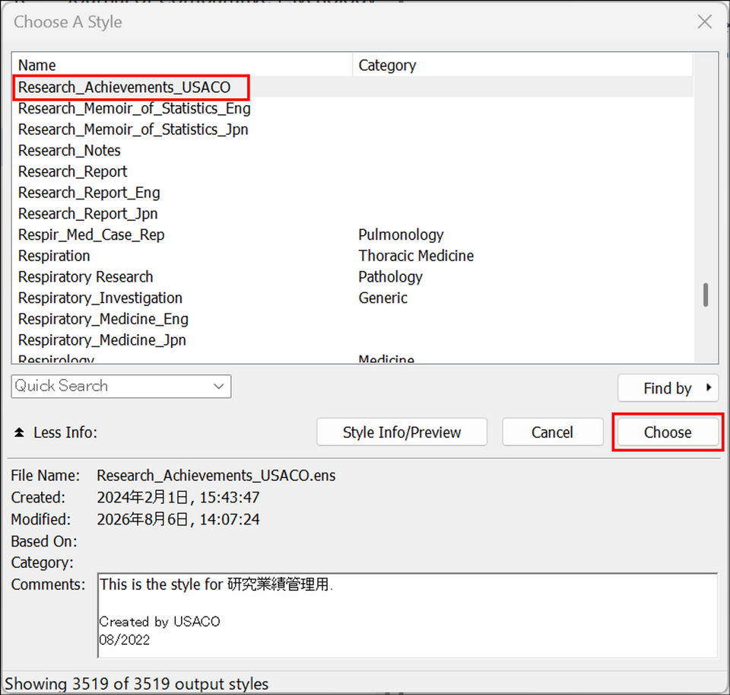Image resolution: width=730 pixels, height=695 pixels.
Task: Click the Created date 2024年2月1日 value
Action: pos(178,497)
